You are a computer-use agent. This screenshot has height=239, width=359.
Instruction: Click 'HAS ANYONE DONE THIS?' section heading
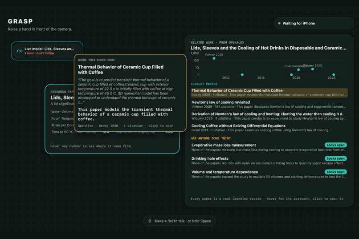click(x=211, y=138)
